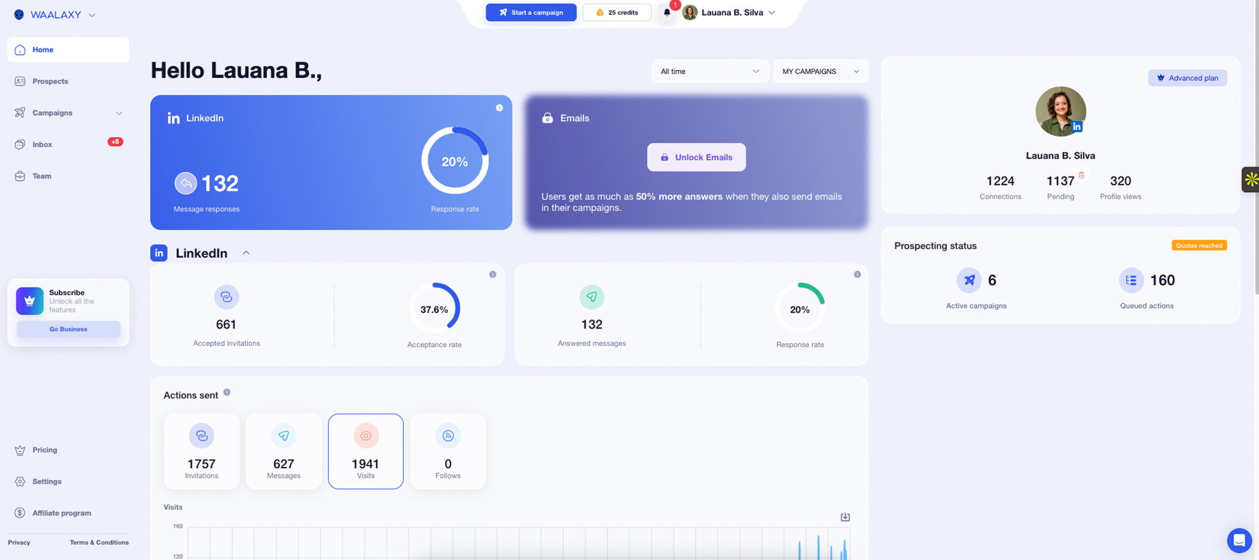Open the notifications bell
This screenshot has height=560, width=1259.
point(667,12)
